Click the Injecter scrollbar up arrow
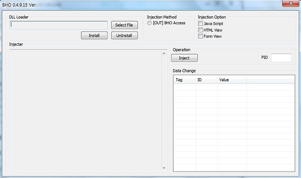This screenshot has width=301, height=178. pos(164,53)
